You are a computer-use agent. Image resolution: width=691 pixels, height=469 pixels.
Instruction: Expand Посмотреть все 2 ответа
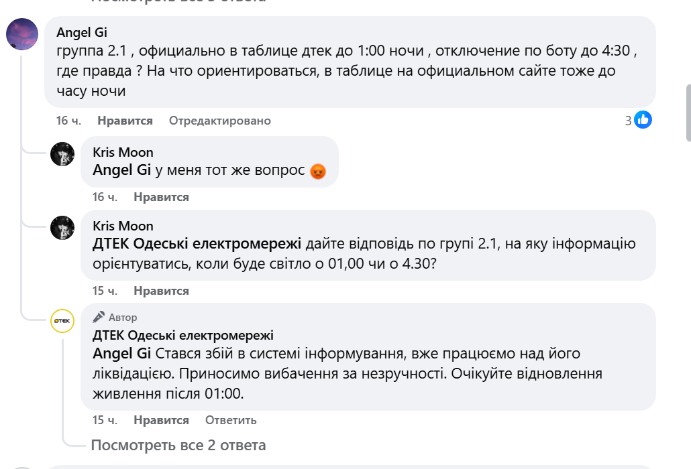[x=178, y=444]
